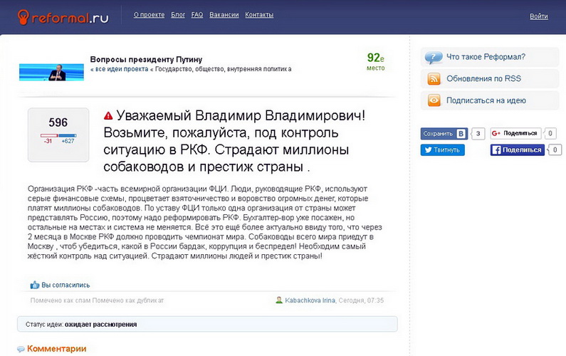Open 'О проекте' menu item
This screenshot has height=356, width=566.
coord(149,15)
